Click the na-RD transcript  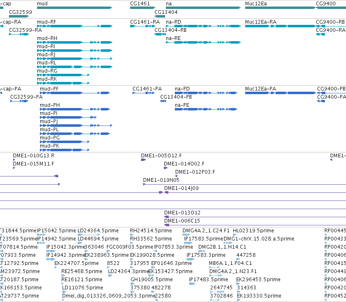click(203, 26)
